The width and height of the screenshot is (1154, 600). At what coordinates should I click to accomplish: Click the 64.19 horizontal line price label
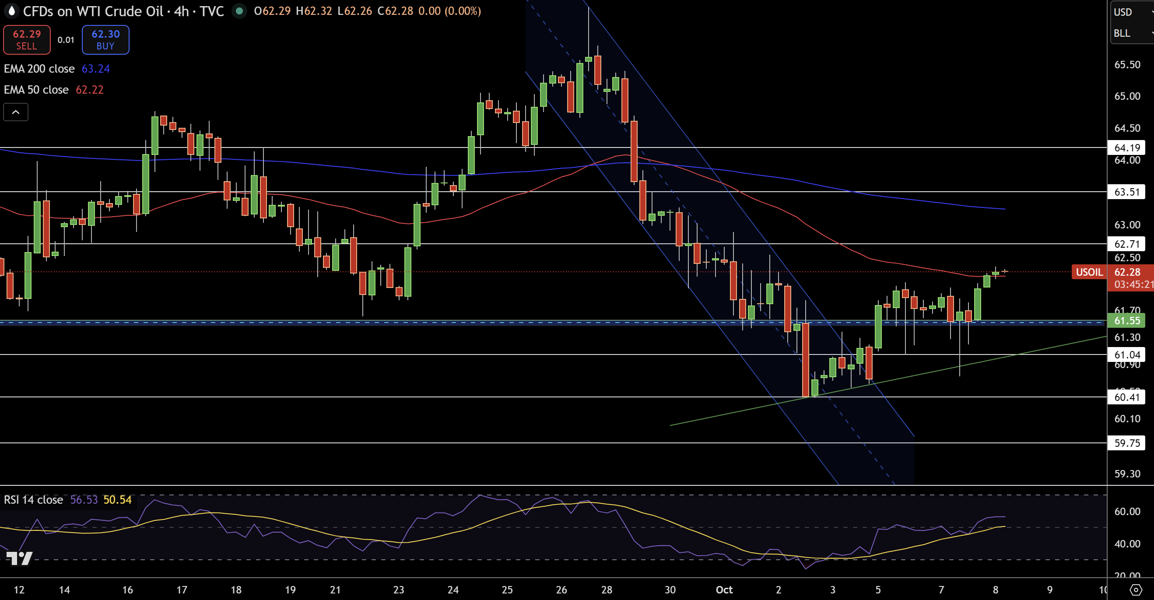[x=1126, y=147]
